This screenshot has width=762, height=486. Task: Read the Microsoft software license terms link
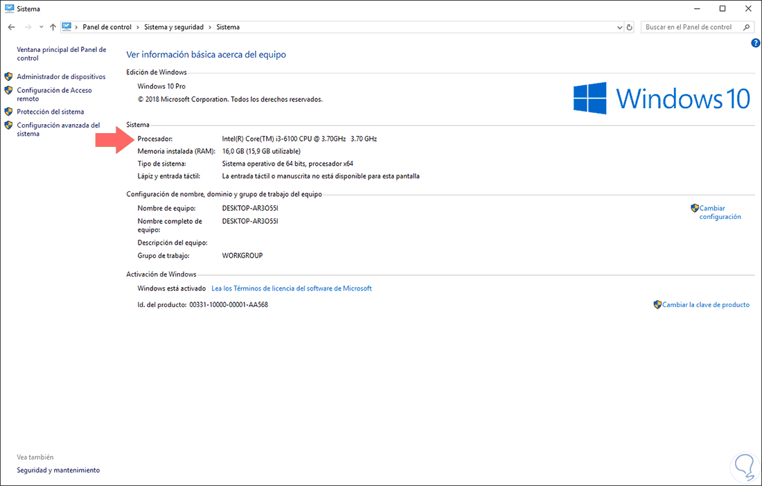click(292, 288)
